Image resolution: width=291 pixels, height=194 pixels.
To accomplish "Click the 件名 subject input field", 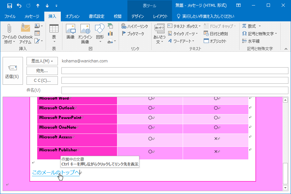I will (175, 90).
